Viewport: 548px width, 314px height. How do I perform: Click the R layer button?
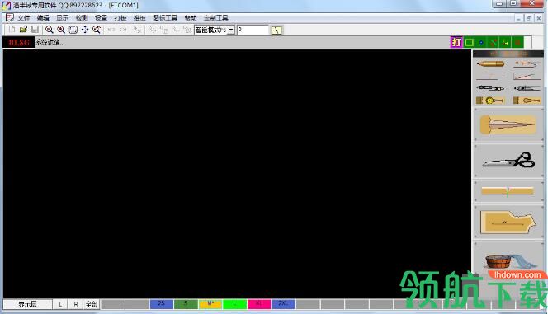tap(76, 304)
